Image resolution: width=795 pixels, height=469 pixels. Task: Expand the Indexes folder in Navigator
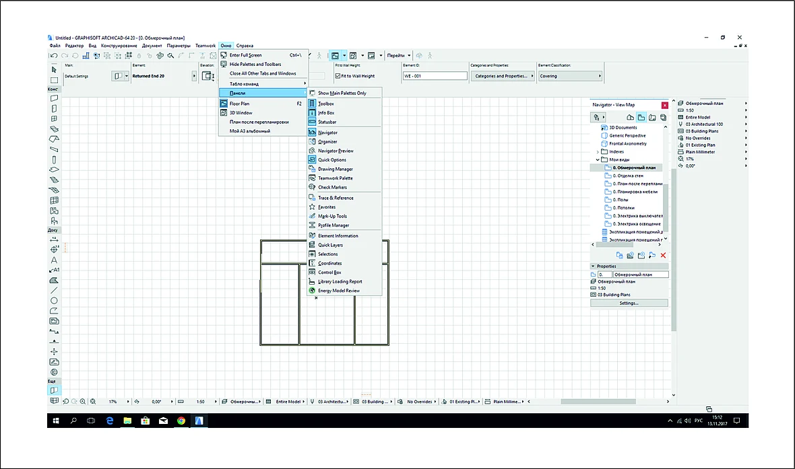point(598,151)
